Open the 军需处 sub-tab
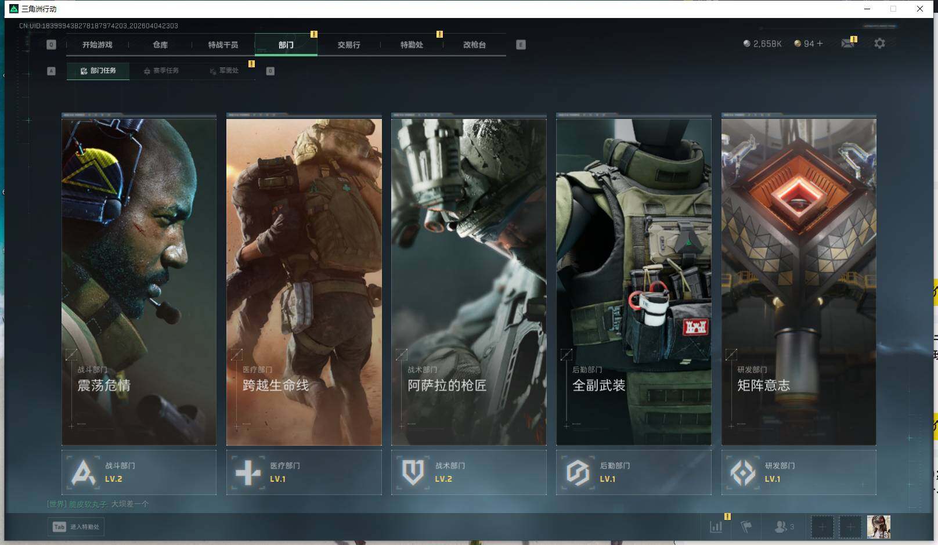This screenshot has height=545, width=938. pos(224,71)
